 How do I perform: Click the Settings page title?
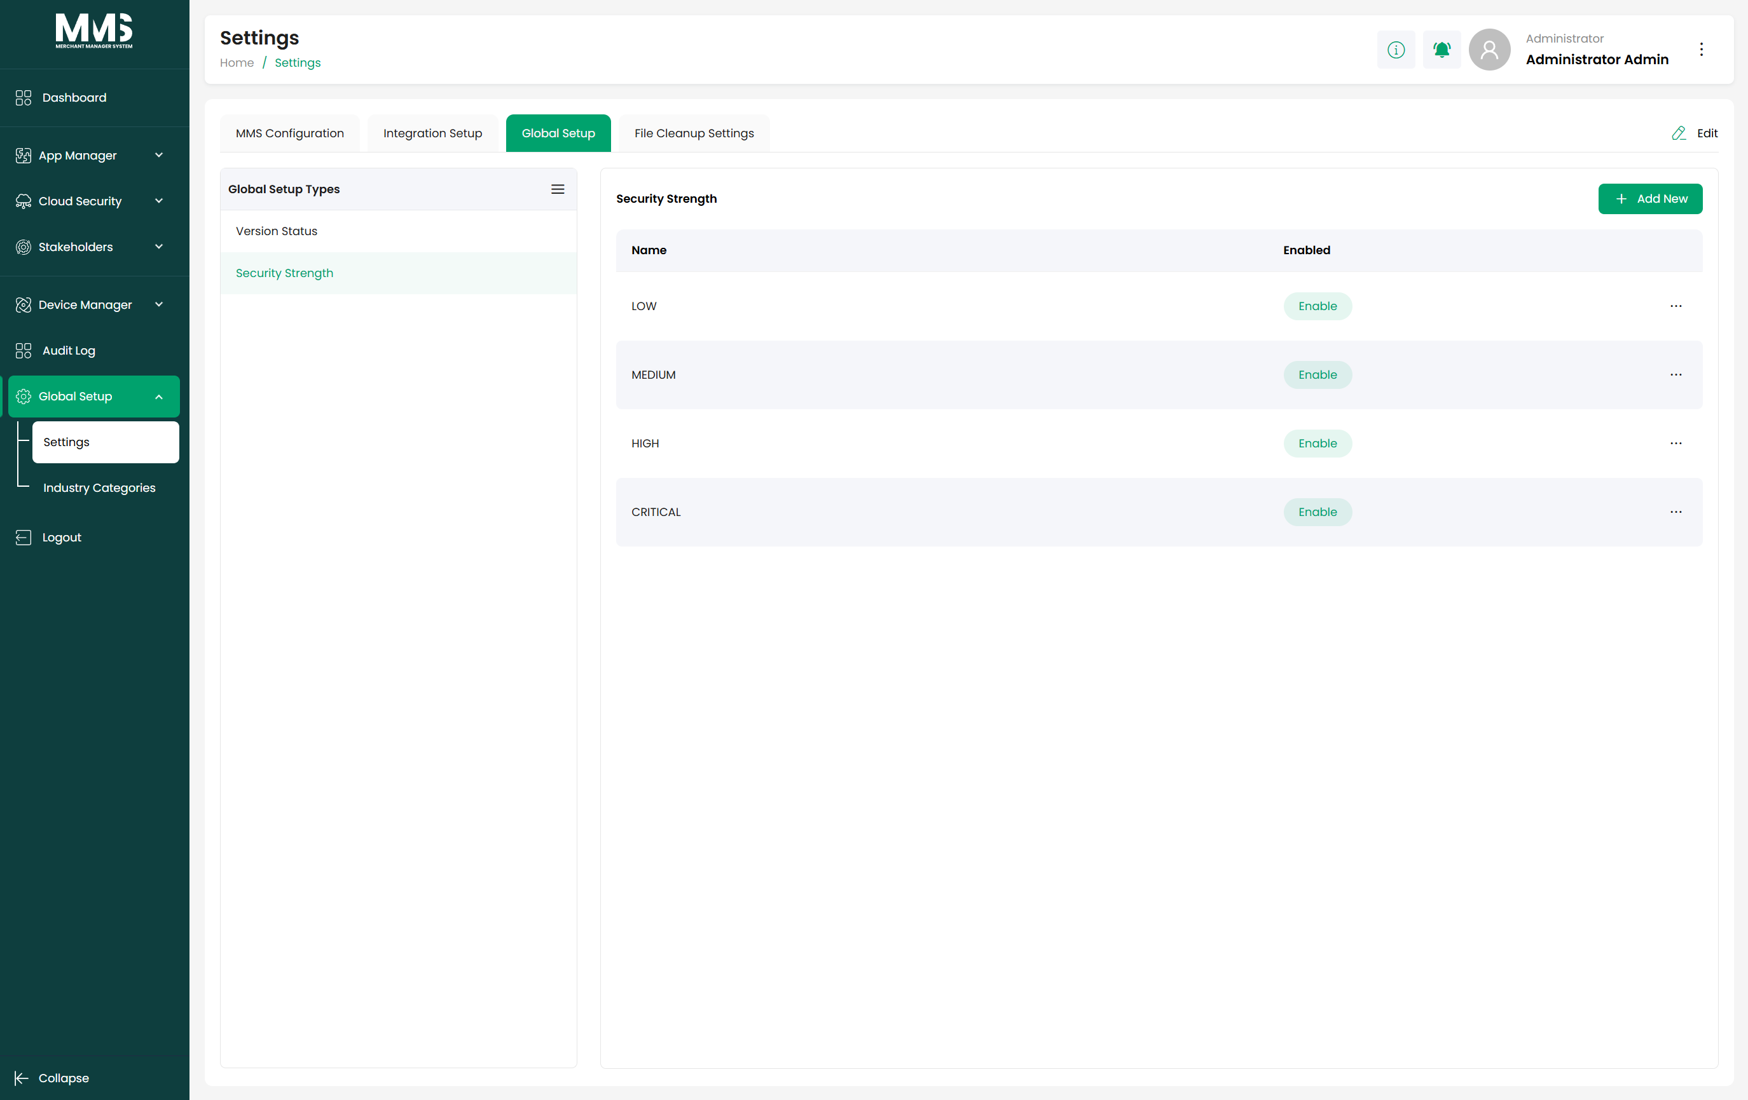(260, 37)
